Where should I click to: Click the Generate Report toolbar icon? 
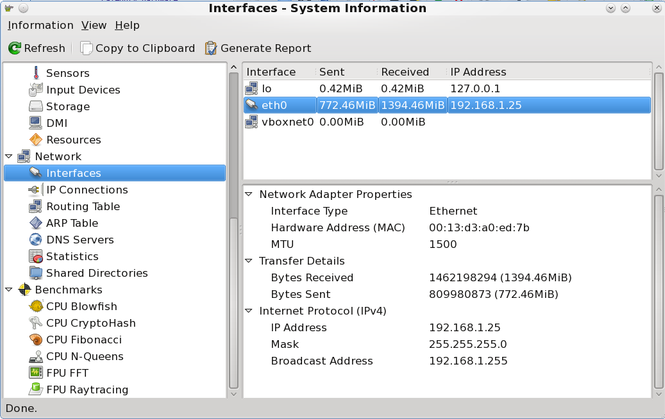click(x=211, y=48)
